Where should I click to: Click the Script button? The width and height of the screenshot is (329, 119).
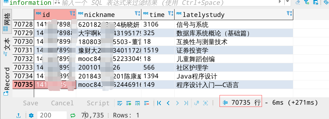point(98,103)
